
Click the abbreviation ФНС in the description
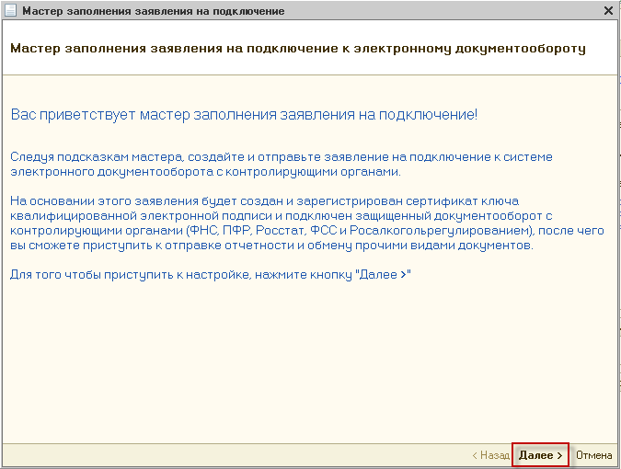[202, 230]
